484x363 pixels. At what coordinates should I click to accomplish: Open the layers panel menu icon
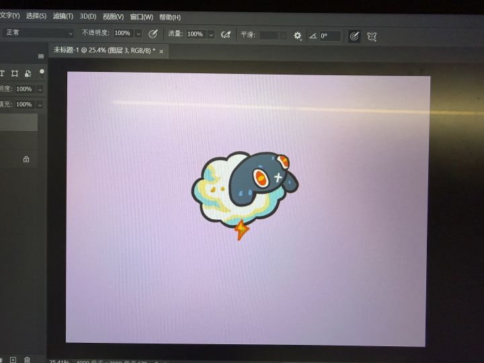point(41,56)
